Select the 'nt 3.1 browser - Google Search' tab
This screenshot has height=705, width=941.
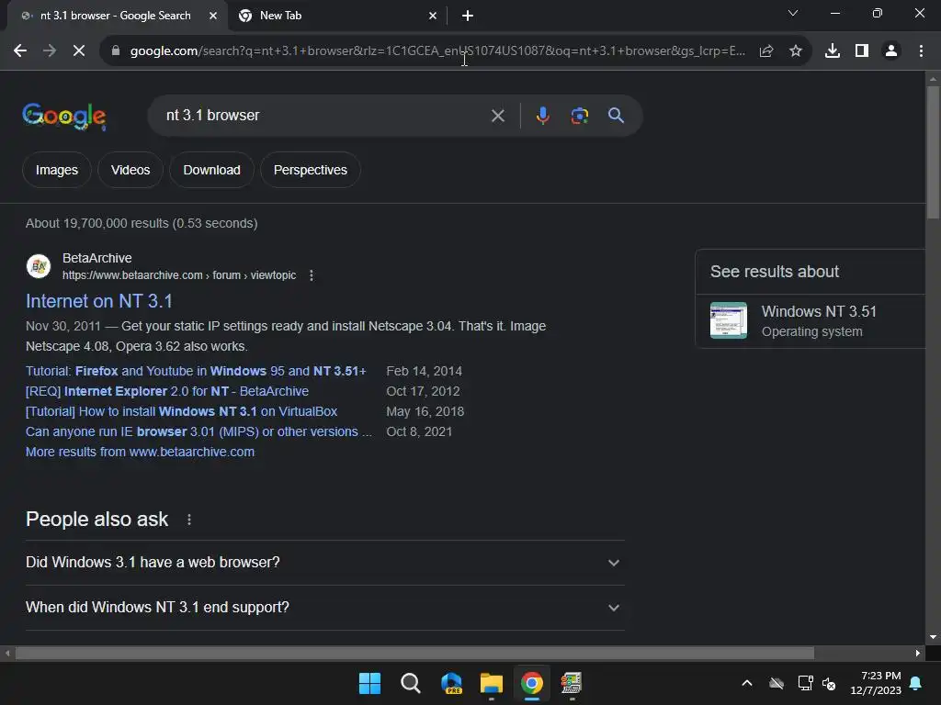(x=114, y=16)
